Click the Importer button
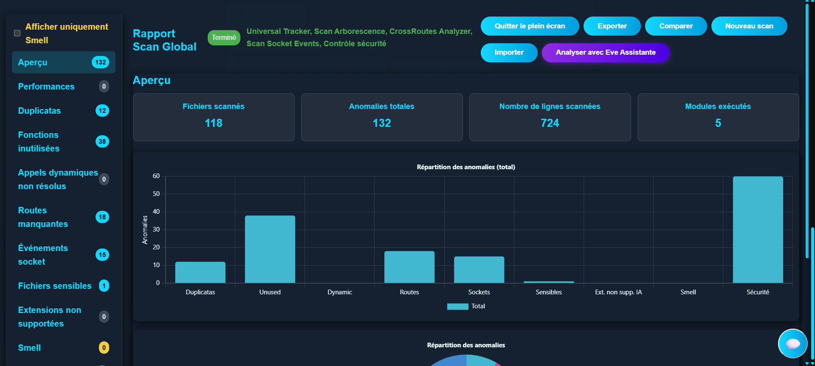The height and width of the screenshot is (366, 815). [x=509, y=53]
